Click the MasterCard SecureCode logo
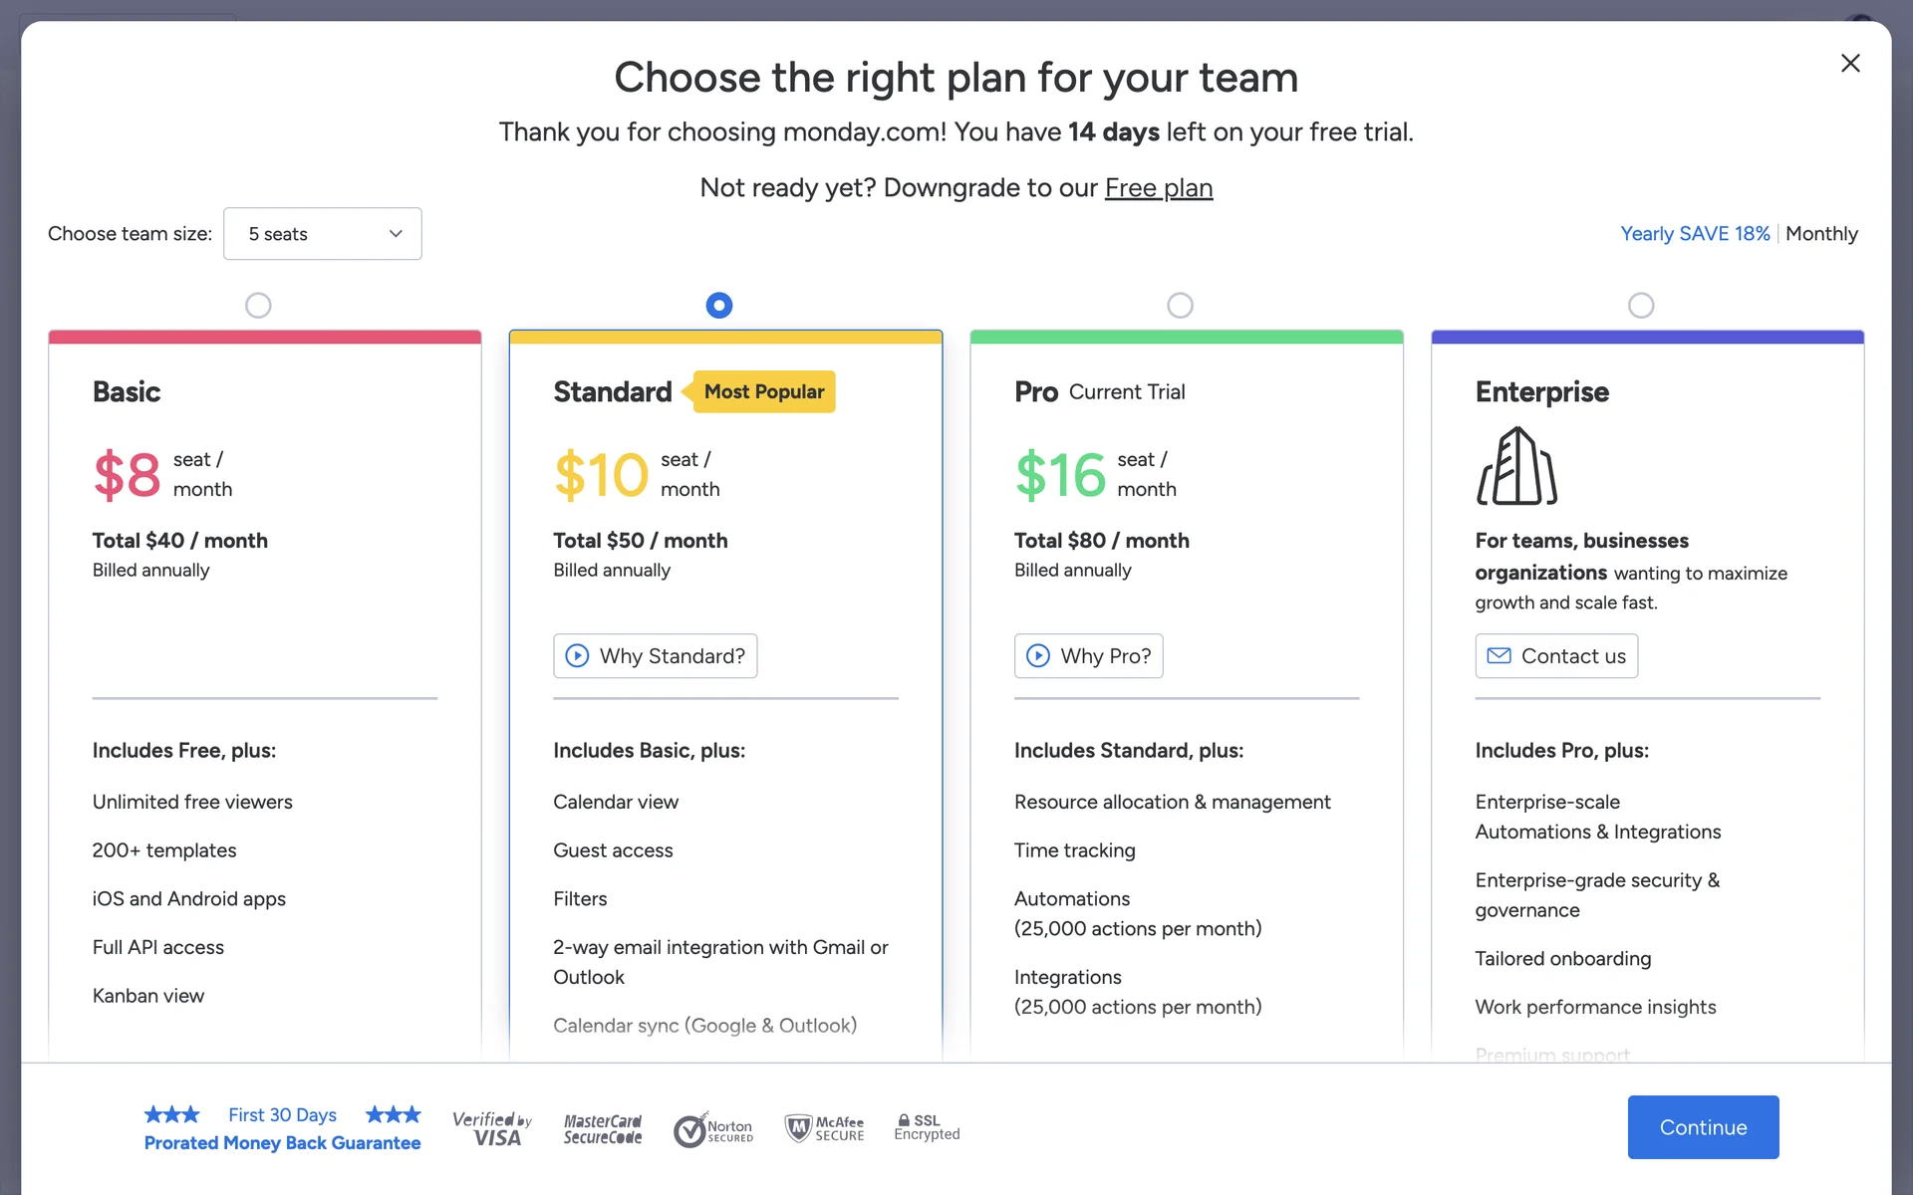Screen dimensions: 1913x1195 point(603,1128)
